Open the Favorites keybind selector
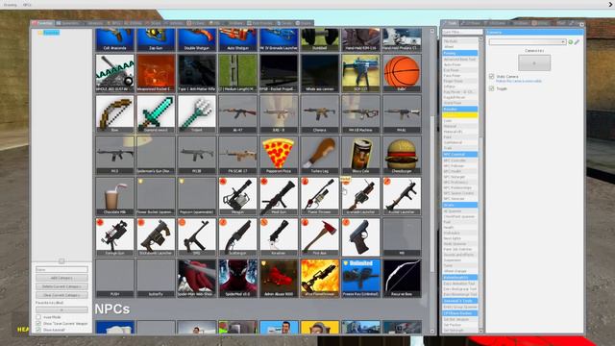The width and height of the screenshot is (615, 346). click(x=61, y=309)
